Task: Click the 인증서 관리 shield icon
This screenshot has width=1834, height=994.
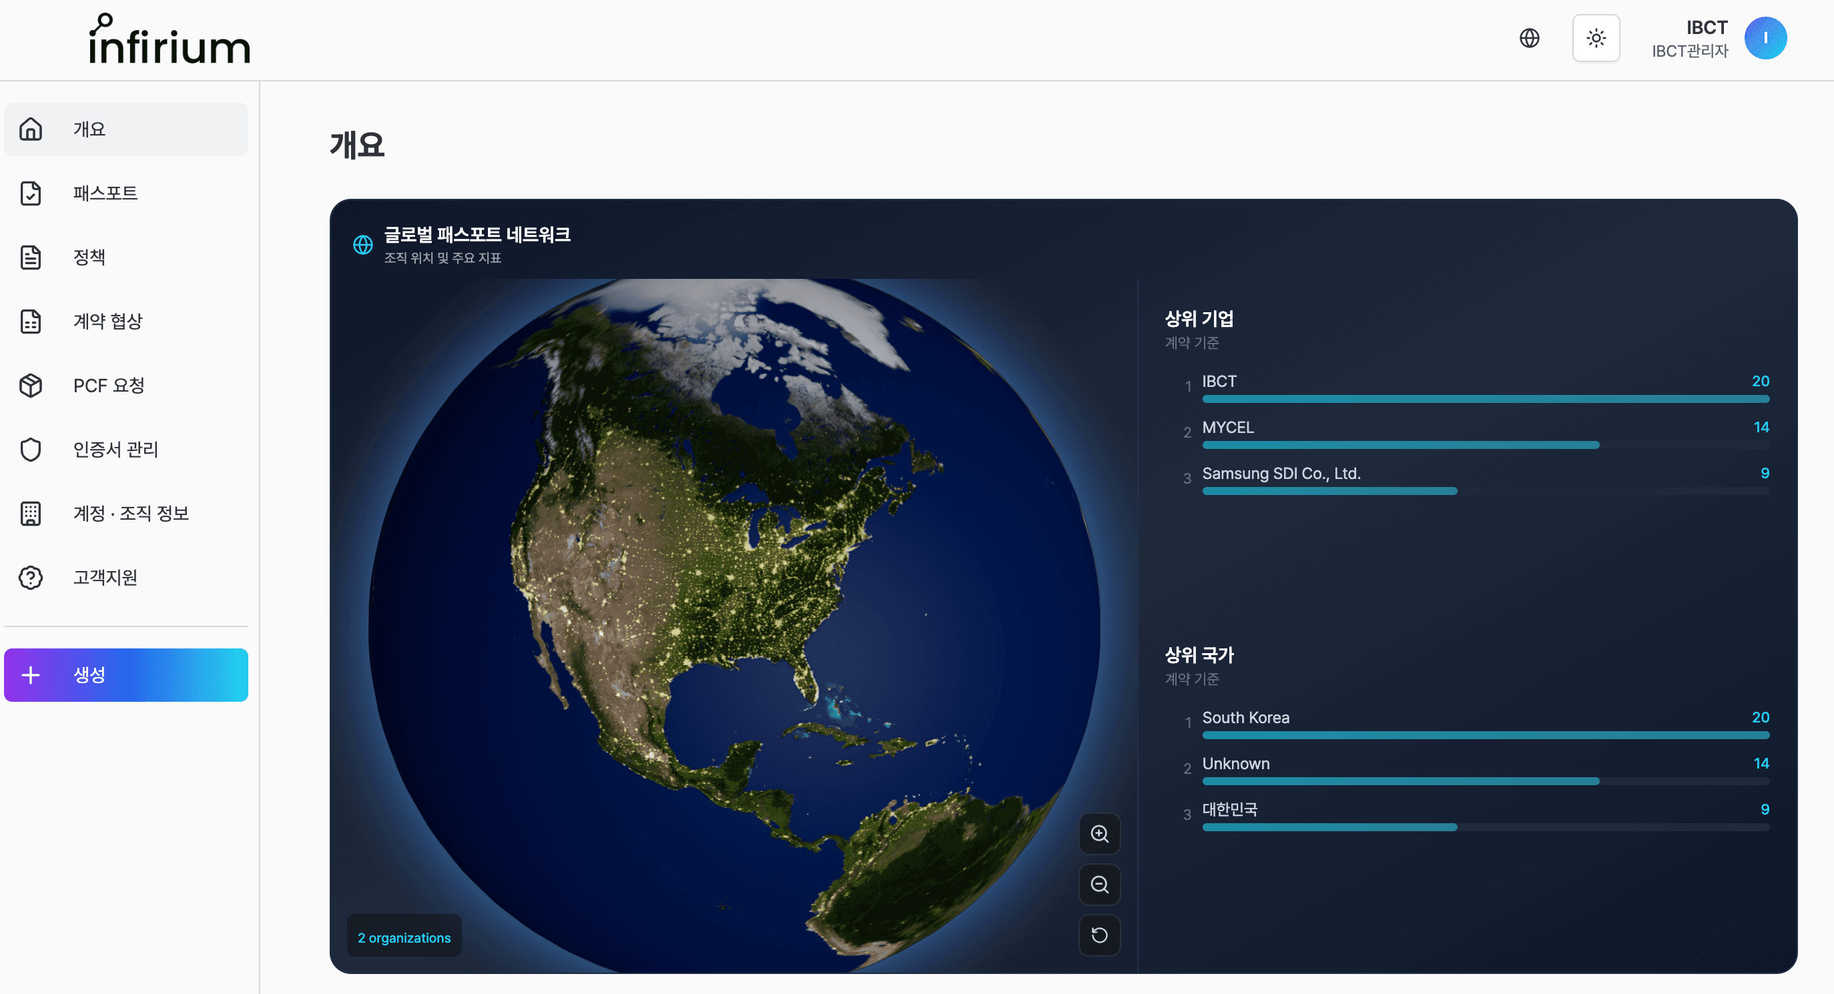Action: pyautogui.click(x=31, y=449)
